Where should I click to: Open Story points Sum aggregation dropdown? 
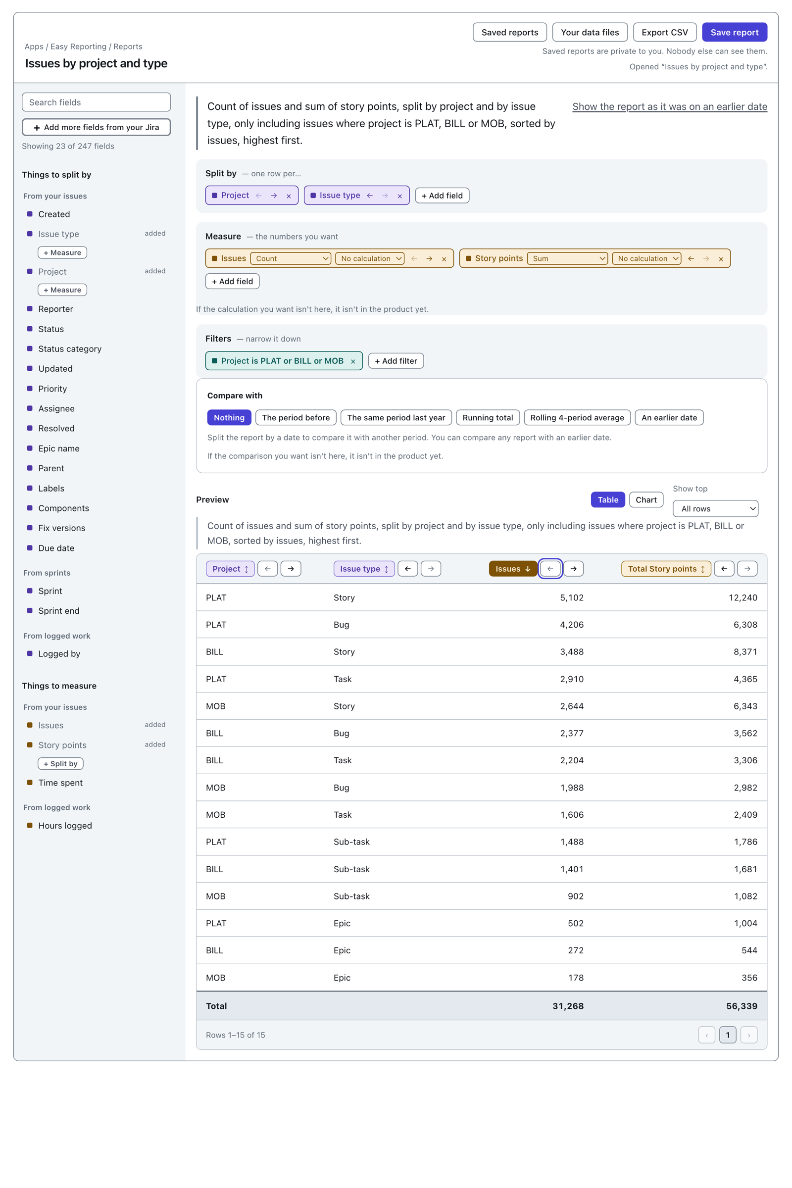(568, 258)
